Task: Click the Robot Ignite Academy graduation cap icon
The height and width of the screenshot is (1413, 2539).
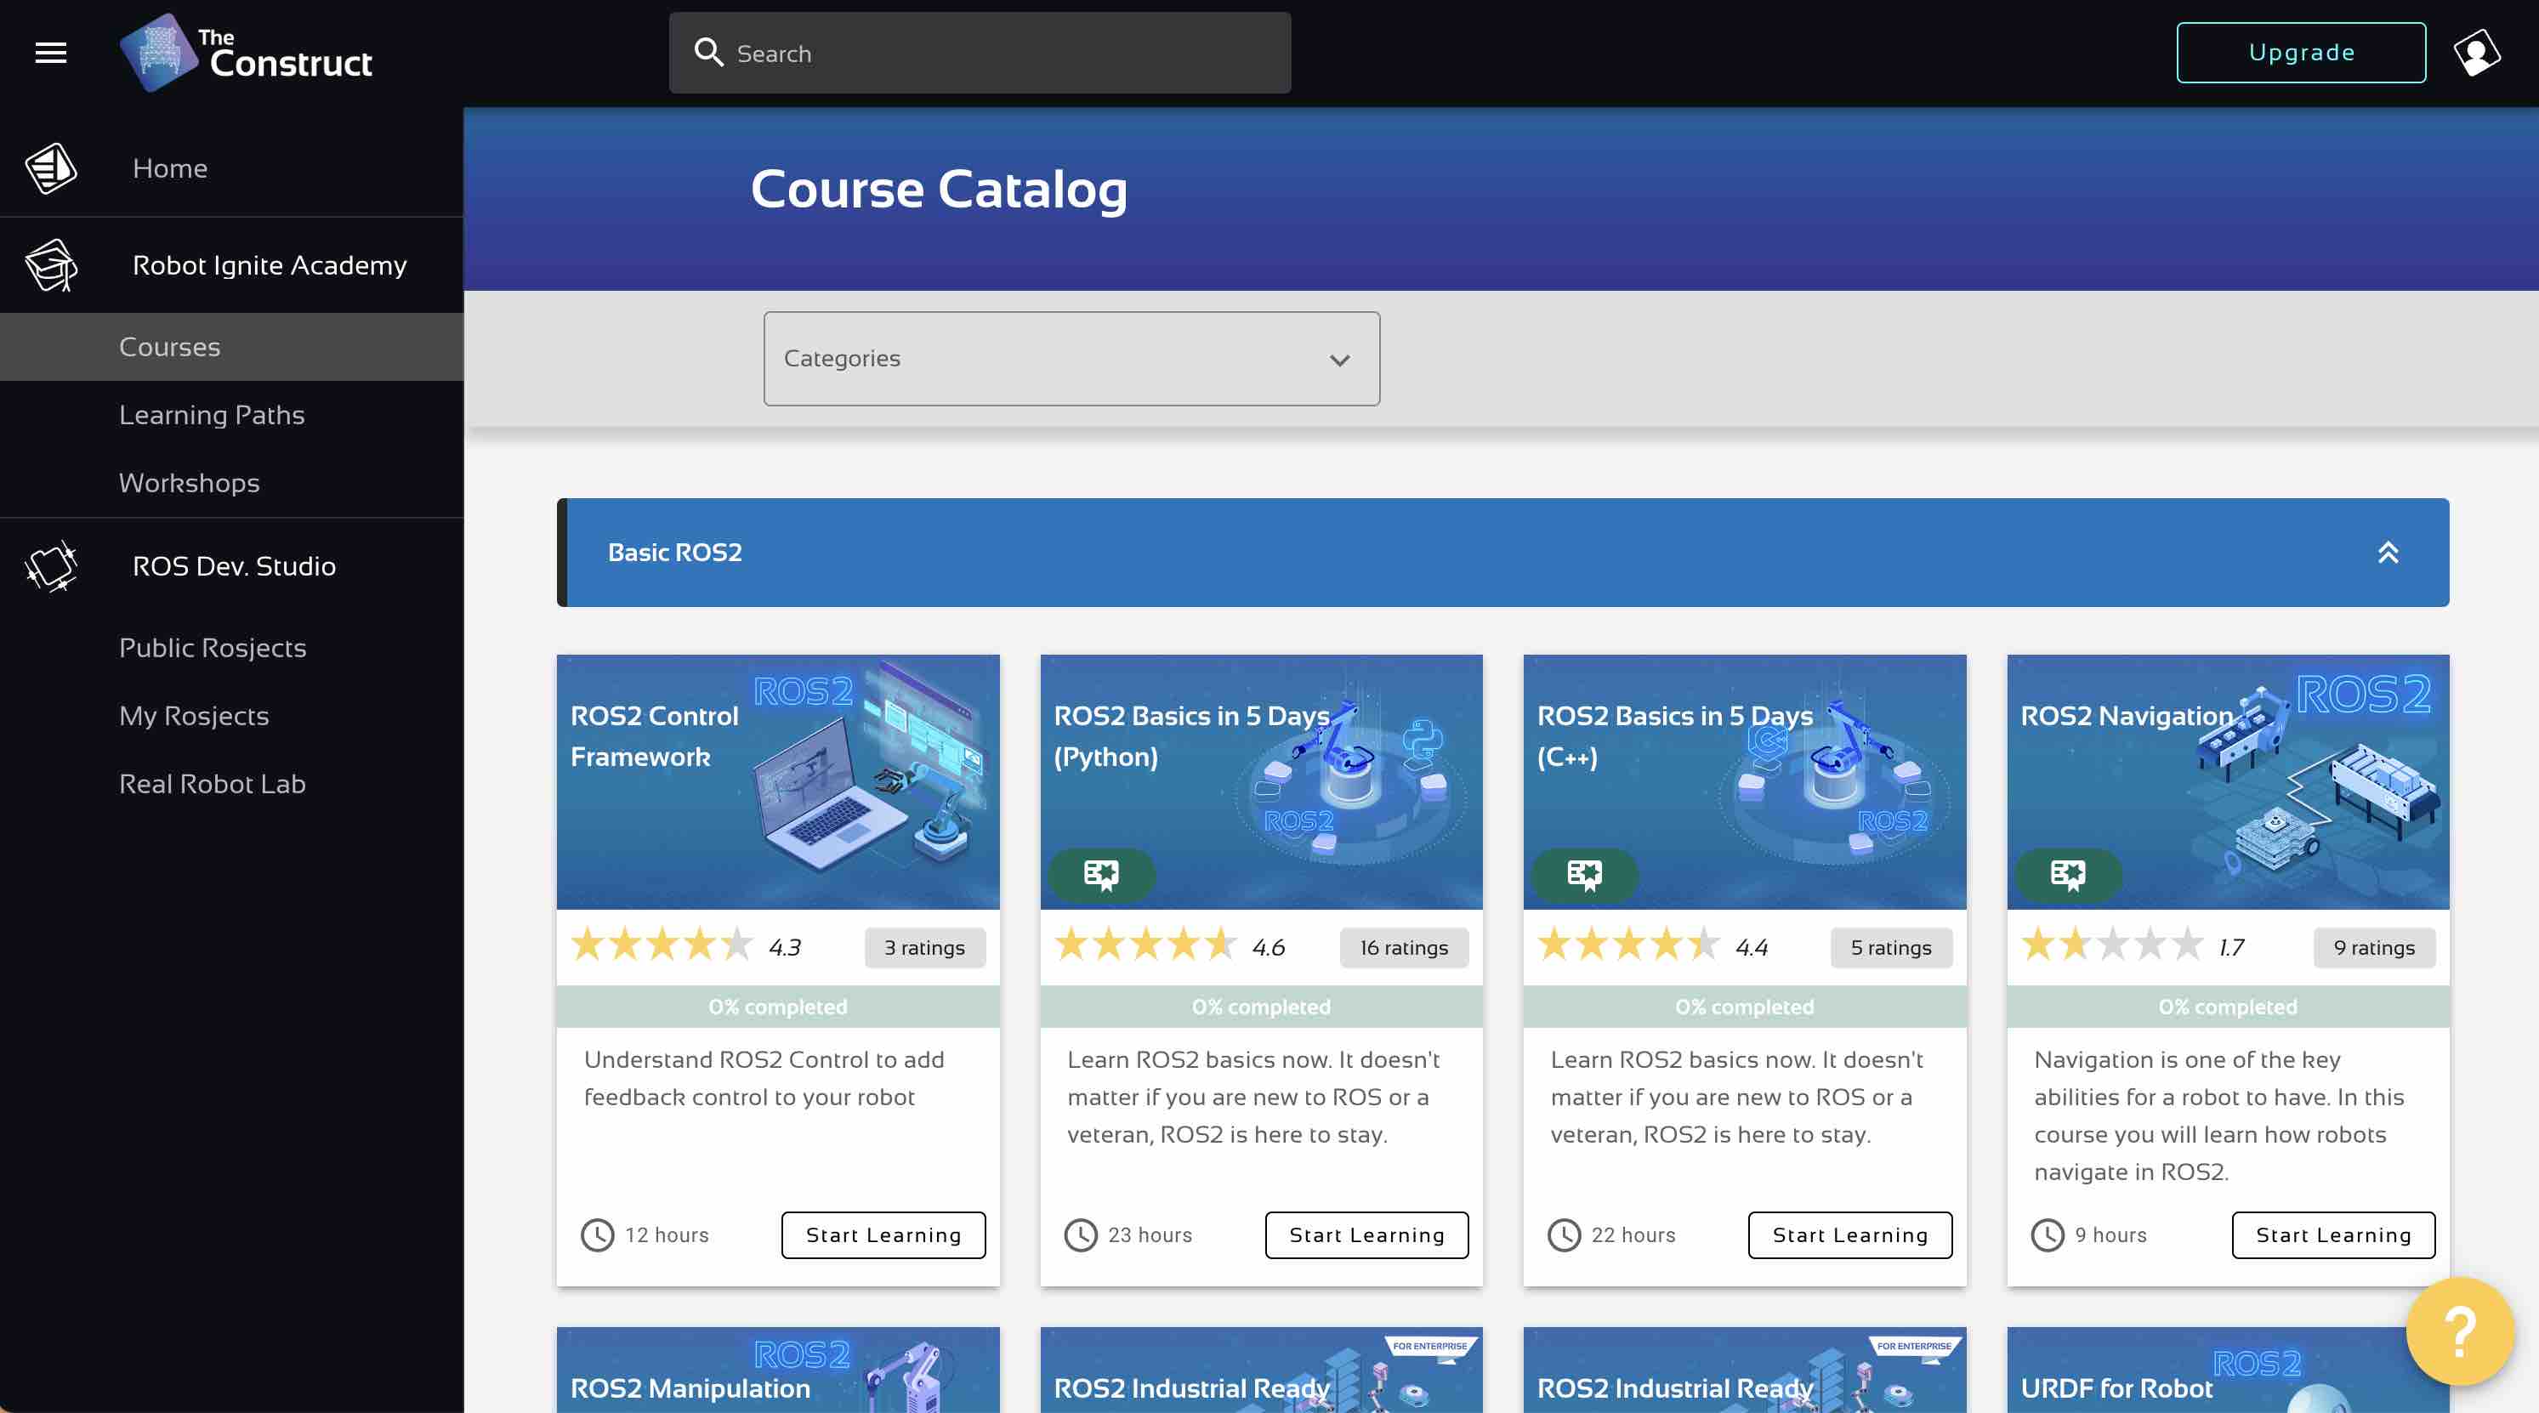Action: point(51,265)
